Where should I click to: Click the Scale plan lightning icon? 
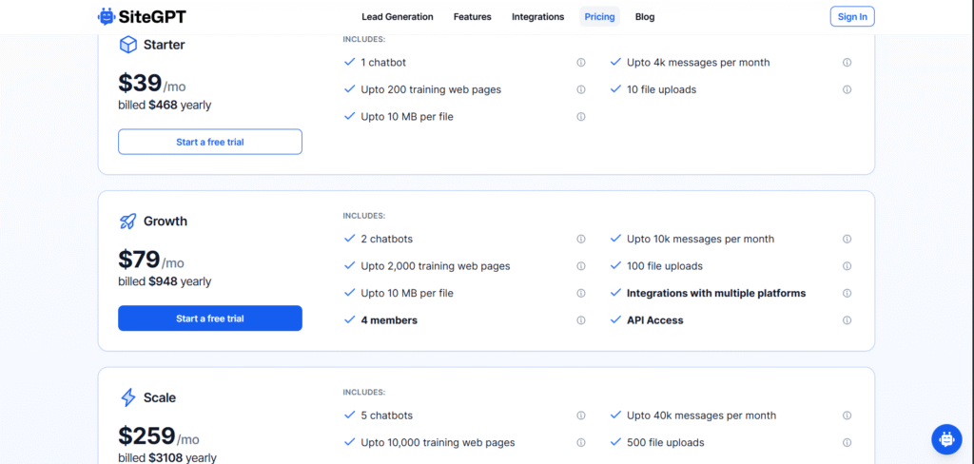coord(128,397)
